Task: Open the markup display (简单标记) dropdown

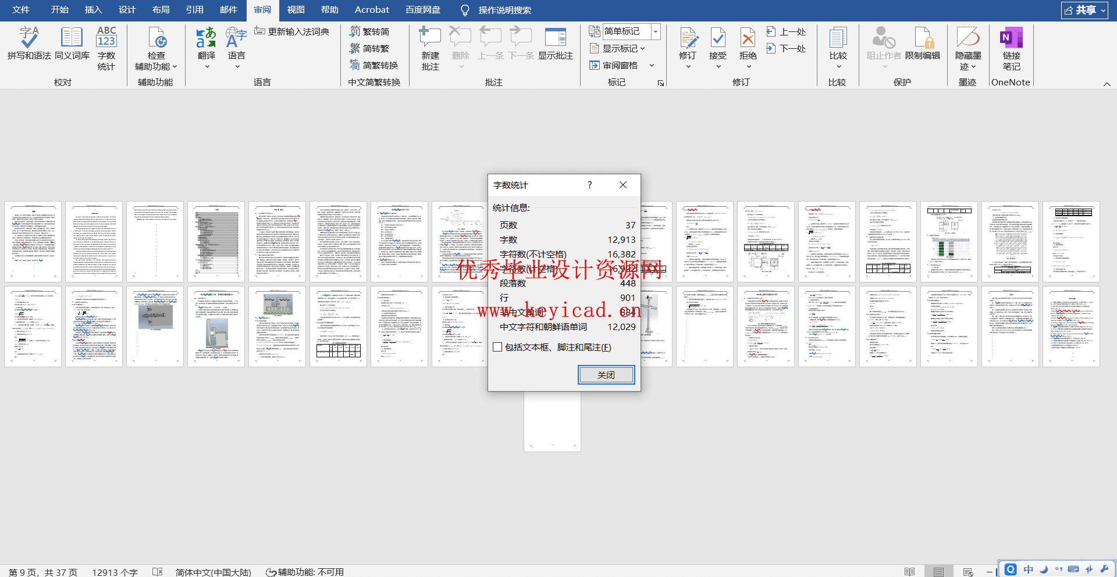Action: coord(656,31)
